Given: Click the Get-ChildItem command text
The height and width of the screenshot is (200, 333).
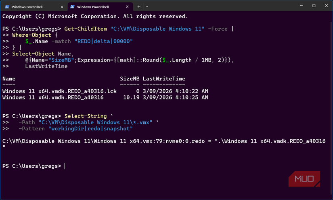Looking at the screenshot, I should [86, 29].
